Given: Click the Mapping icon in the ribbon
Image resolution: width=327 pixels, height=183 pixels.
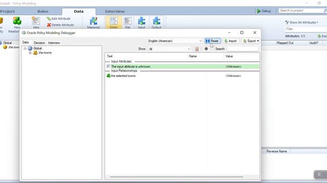Looking at the screenshot, I should point(94,21).
